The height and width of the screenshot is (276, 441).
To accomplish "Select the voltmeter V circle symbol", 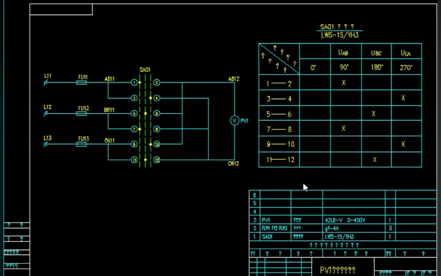I will 235,121.
